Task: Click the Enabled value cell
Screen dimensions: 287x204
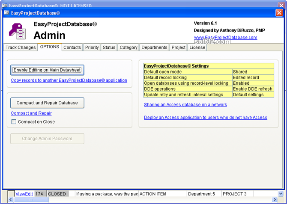Action: pyautogui.click(x=253, y=83)
